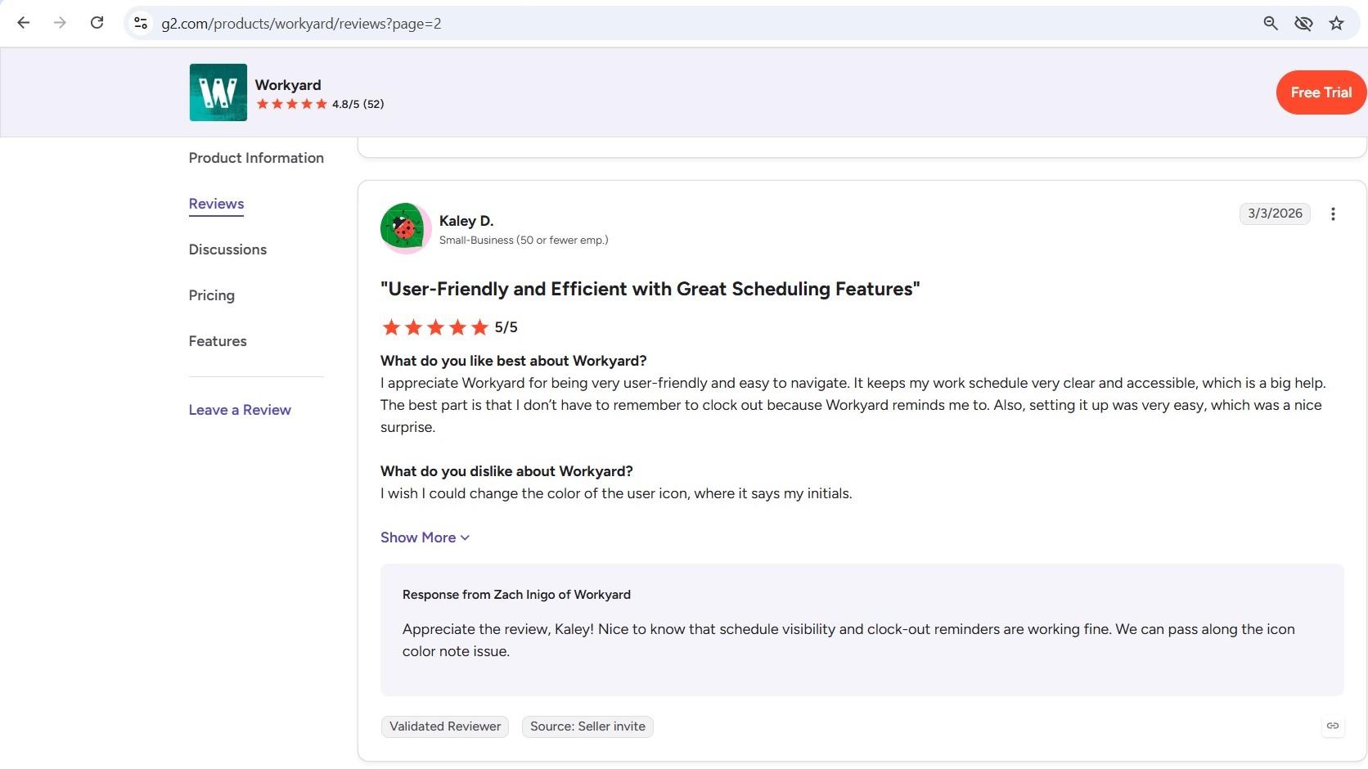Go to the Discussions section

227,250
